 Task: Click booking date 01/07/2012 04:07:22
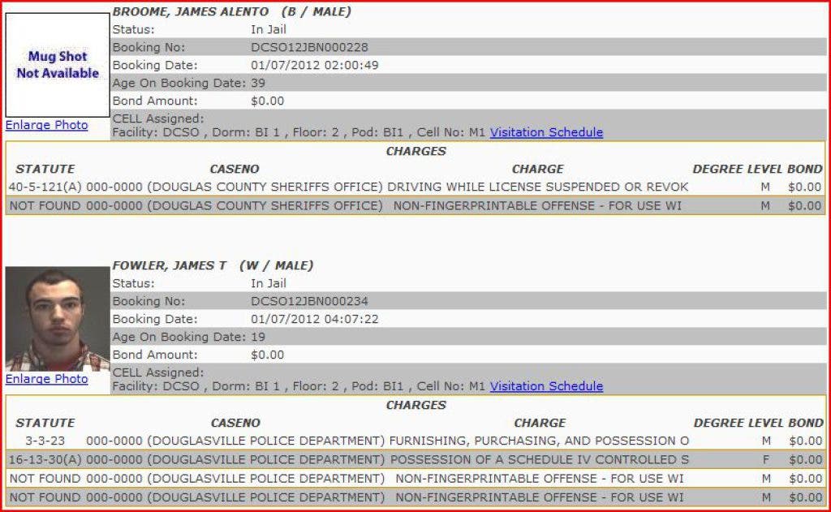[x=314, y=319]
